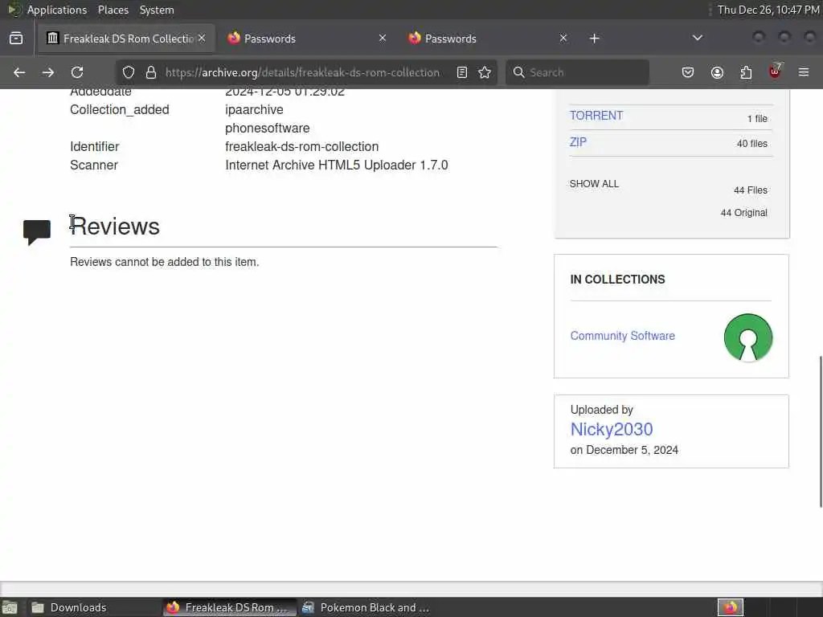
Task: Click the date and time clock
Action: 768,10
